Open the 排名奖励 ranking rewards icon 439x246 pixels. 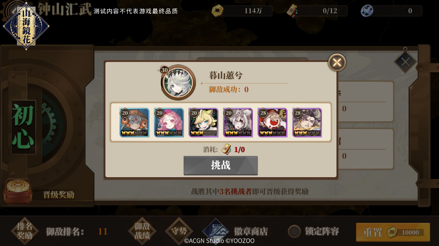(x=25, y=231)
